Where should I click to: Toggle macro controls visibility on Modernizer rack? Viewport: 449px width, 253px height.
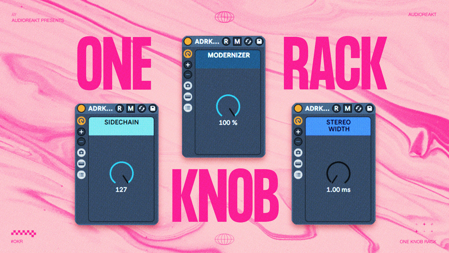tap(188, 54)
